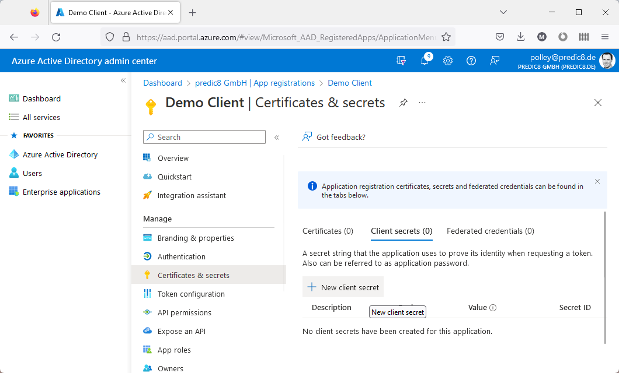Viewport: 619px width, 373px height.
Task: Open the notifications bell icon
Action: (425, 61)
